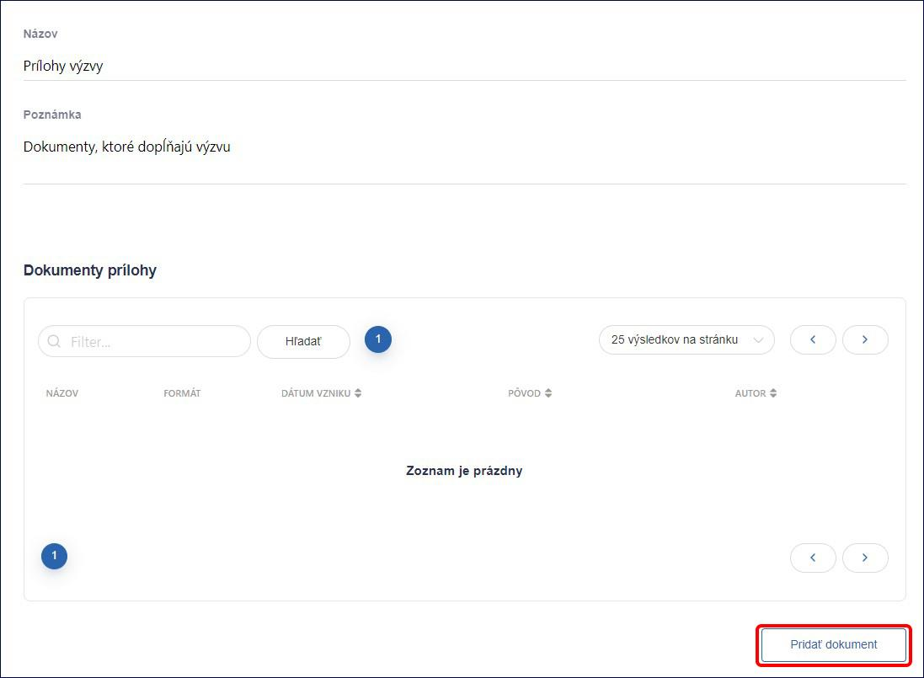
Task: Expand results-per-page dropdown arrow
Action: 758,340
